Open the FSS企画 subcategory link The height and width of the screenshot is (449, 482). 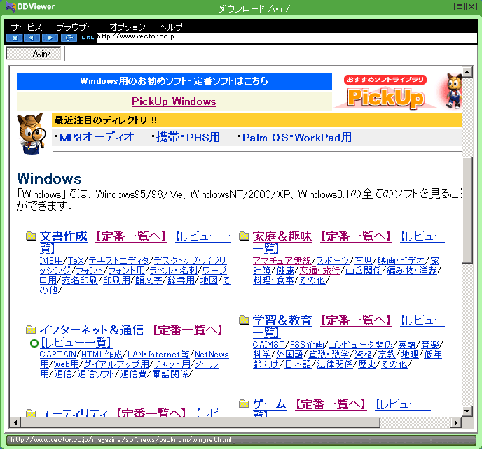coord(307,345)
